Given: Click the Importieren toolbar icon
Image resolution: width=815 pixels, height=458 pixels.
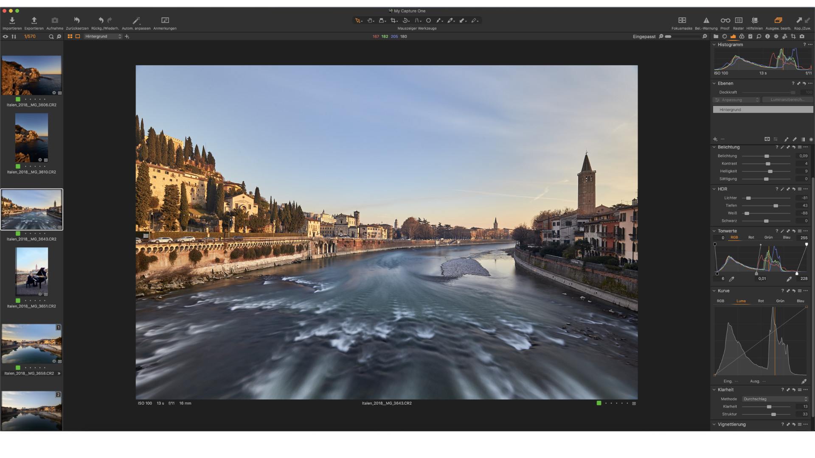Looking at the screenshot, I should (12, 20).
